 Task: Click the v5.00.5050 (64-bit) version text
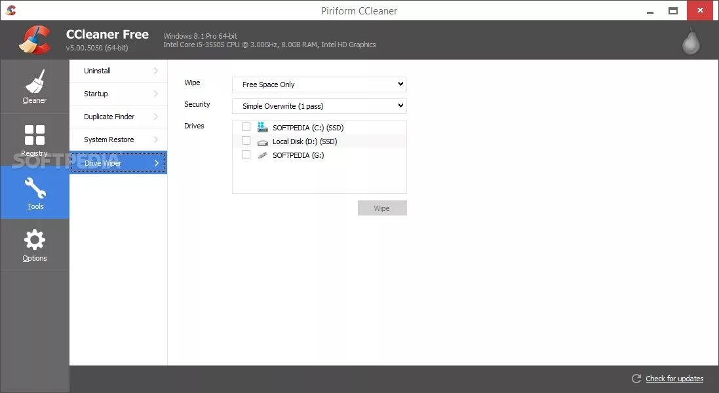(97, 48)
